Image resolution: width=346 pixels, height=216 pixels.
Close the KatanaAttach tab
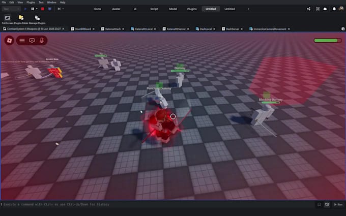[123, 29]
